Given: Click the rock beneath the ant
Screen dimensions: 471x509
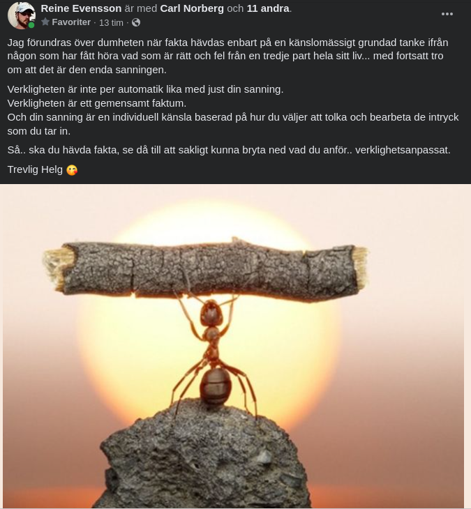Looking at the screenshot, I should pos(203,457).
